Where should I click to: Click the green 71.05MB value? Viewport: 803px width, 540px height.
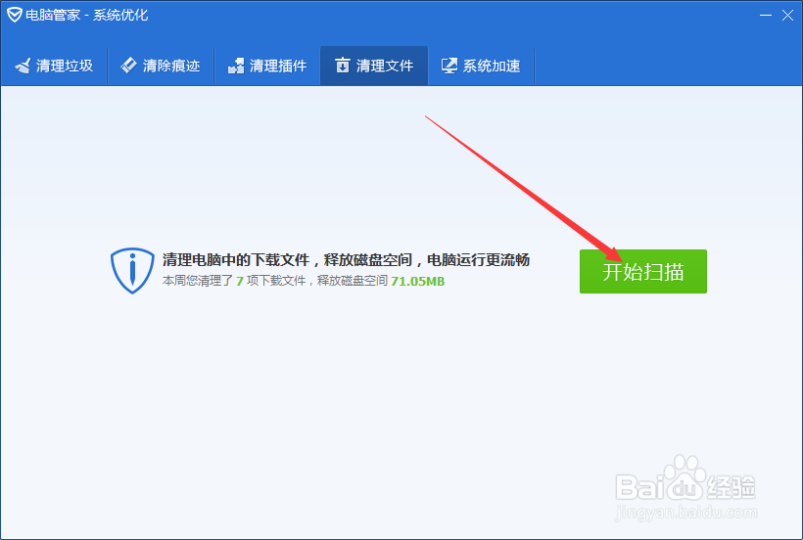coord(418,282)
